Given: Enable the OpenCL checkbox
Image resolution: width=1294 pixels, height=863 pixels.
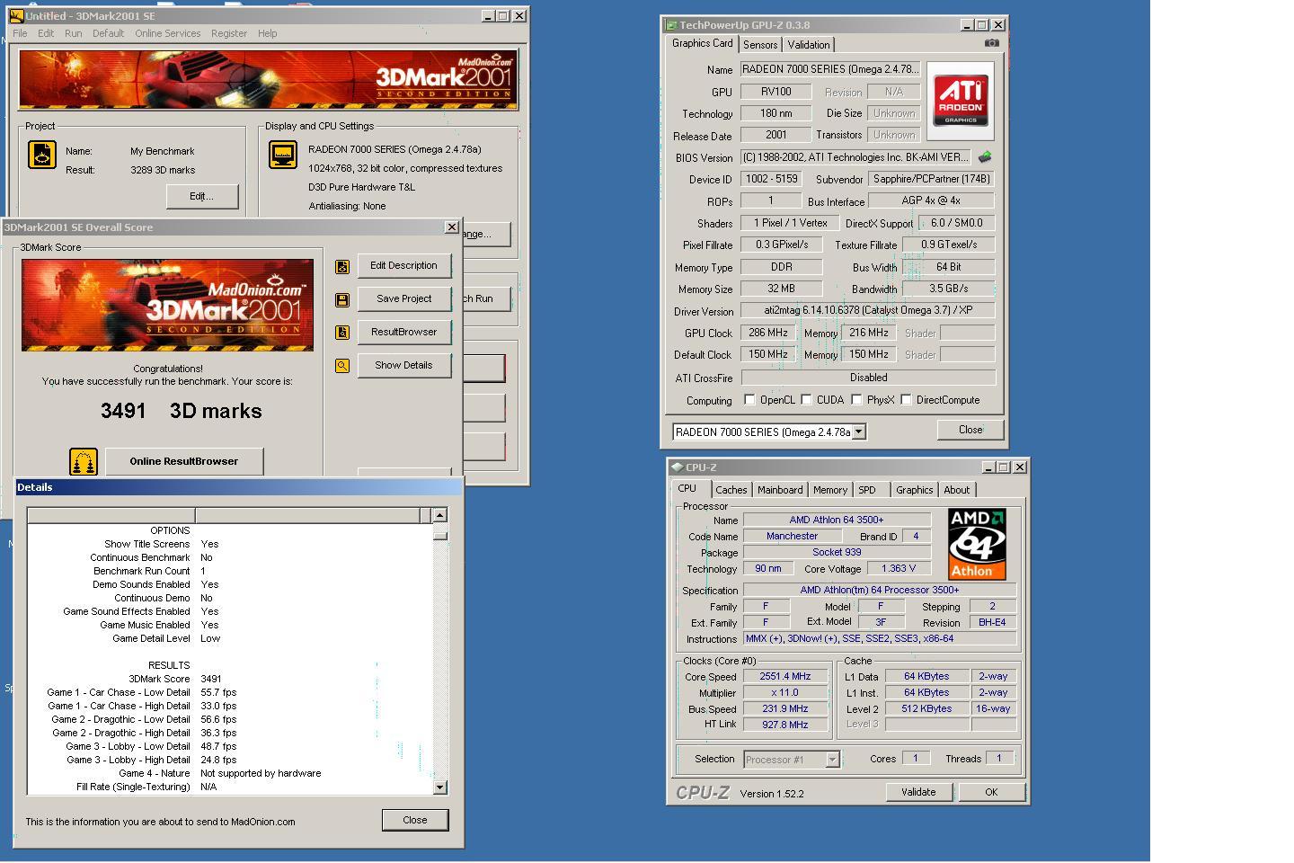Looking at the screenshot, I should (749, 400).
